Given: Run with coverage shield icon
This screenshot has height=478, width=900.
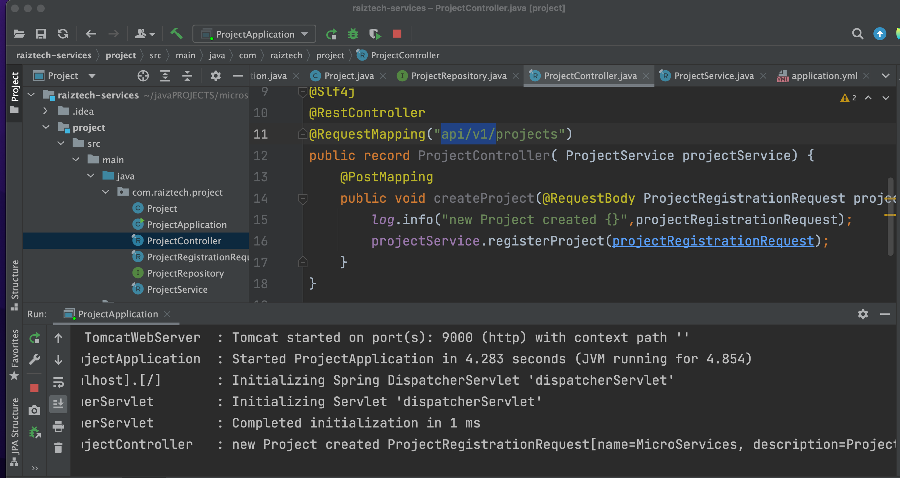Looking at the screenshot, I should 375,34.
